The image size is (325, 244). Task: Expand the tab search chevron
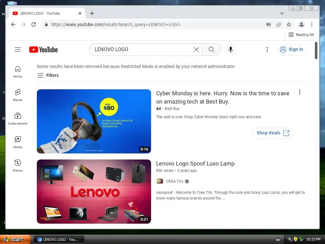(x=282, y=13)
